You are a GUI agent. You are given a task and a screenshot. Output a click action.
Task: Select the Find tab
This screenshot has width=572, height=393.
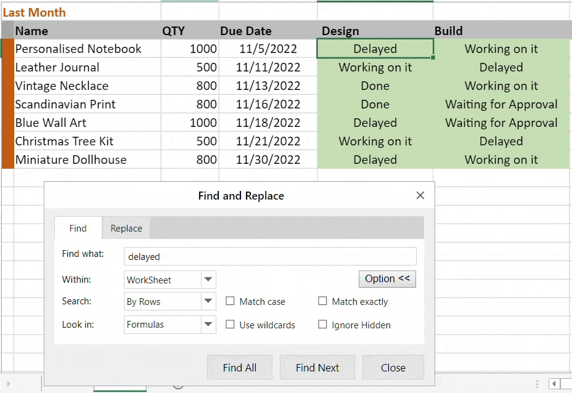pyautogui.click(x=78, y=229)
